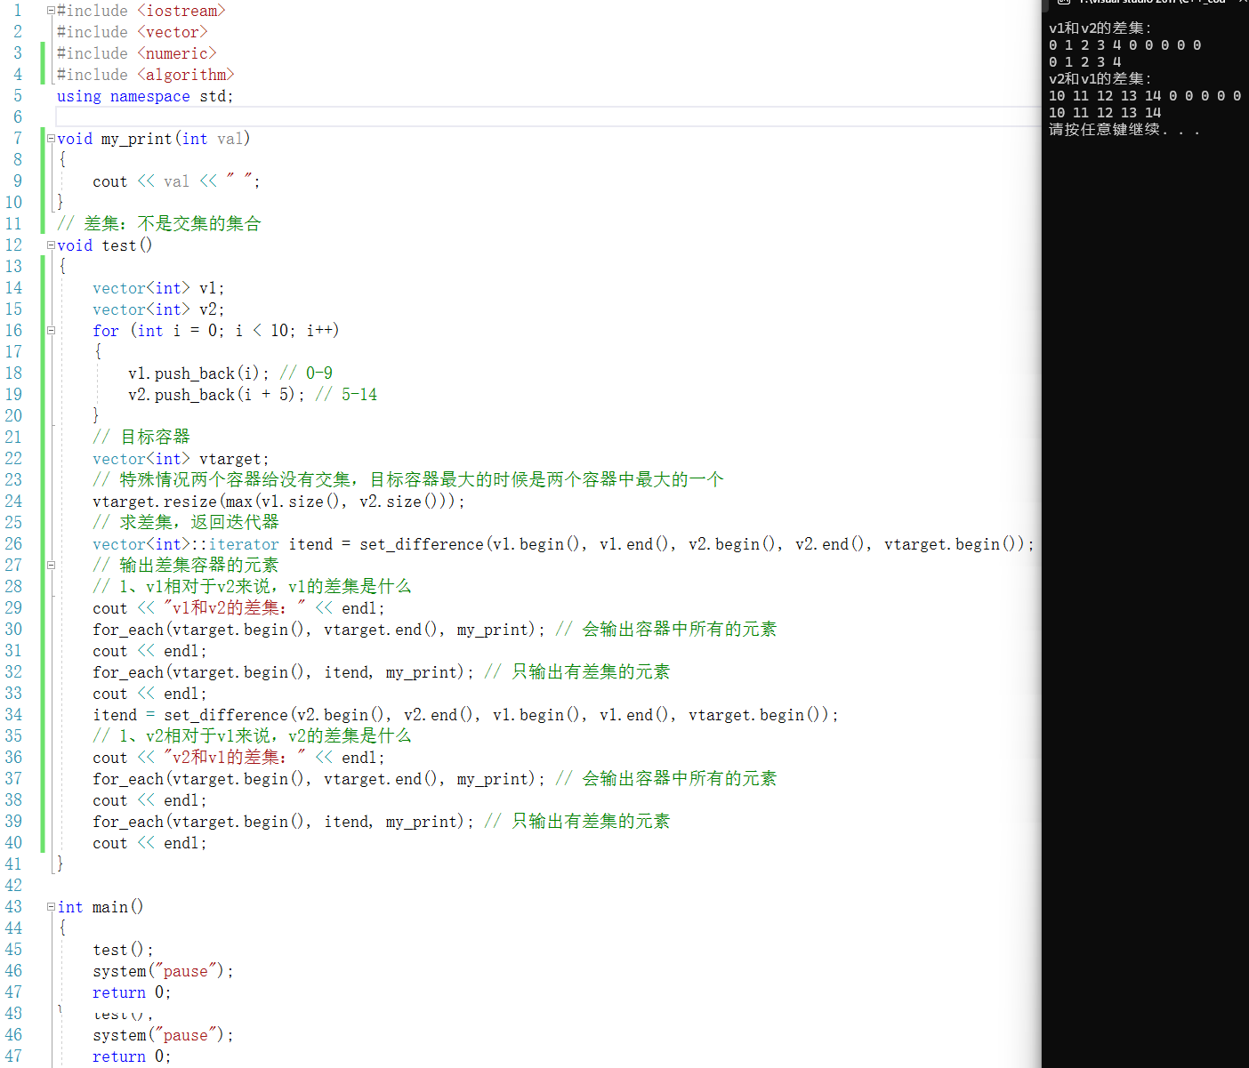The height and width of the screenshot is (1068, 1249).
Task: Click the cout "v2和v1的差集:" code line
Action: 238,758
